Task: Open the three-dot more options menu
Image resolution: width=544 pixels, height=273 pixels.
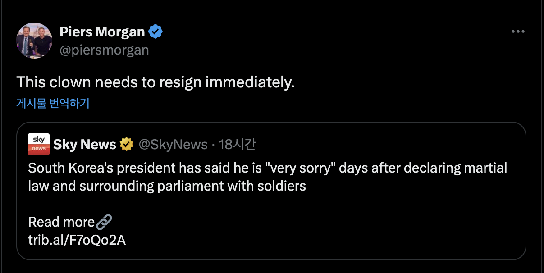Action: click(518, 32)
